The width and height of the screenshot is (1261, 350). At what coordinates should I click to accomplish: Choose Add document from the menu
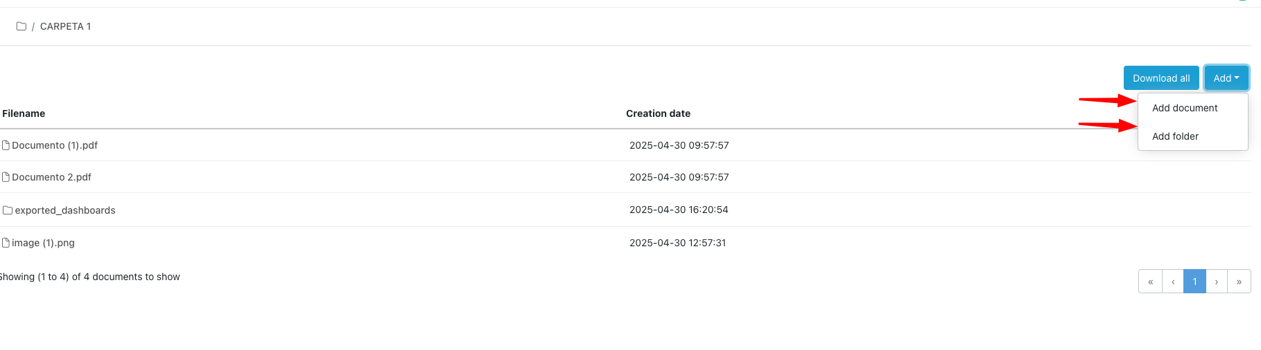[1185, 108]
